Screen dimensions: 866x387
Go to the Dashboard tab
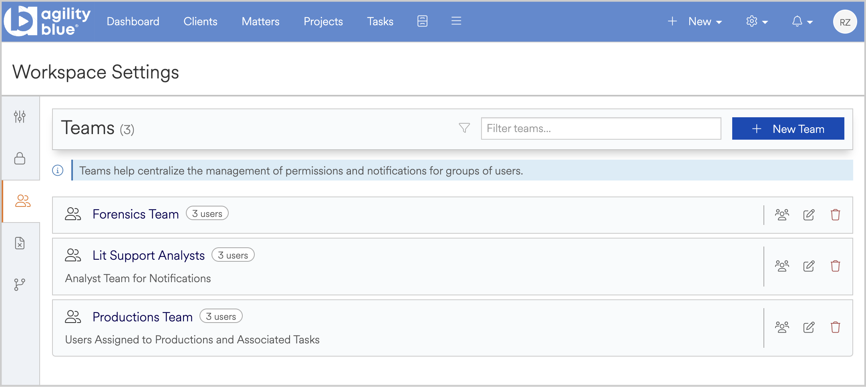coord(133,21)
